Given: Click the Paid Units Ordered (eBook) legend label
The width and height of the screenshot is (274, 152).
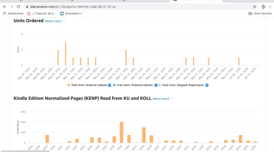Looking at the screenshot, I should click(89, 85).
